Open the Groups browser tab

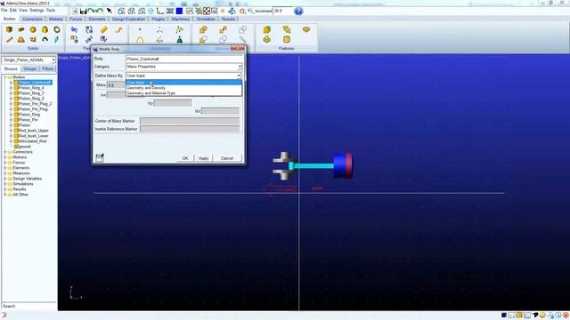click(29, 68)
